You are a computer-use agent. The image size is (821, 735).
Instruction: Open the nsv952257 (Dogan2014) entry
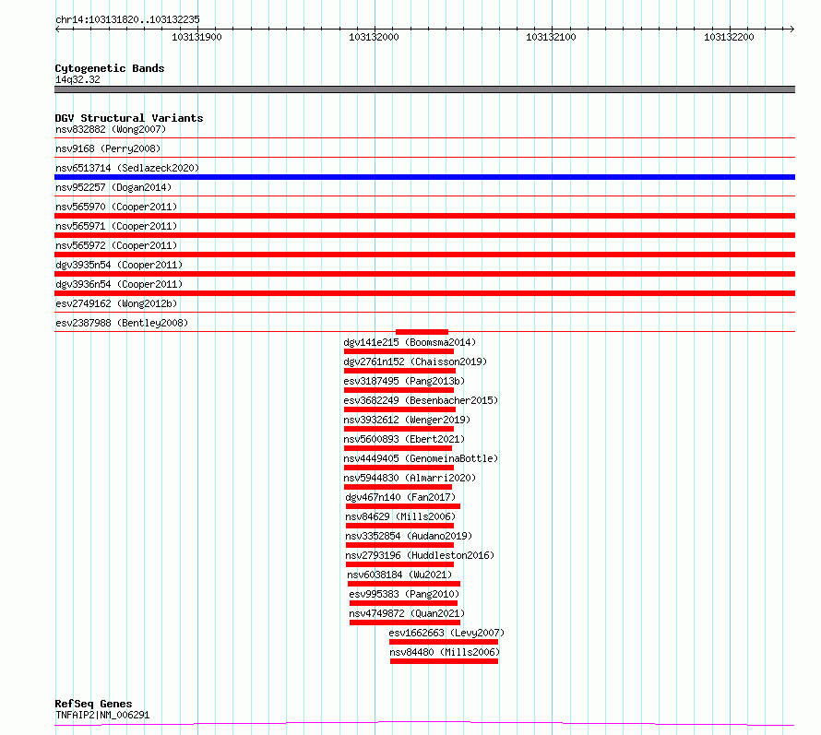pyautogui.click(x=113, y=187)
